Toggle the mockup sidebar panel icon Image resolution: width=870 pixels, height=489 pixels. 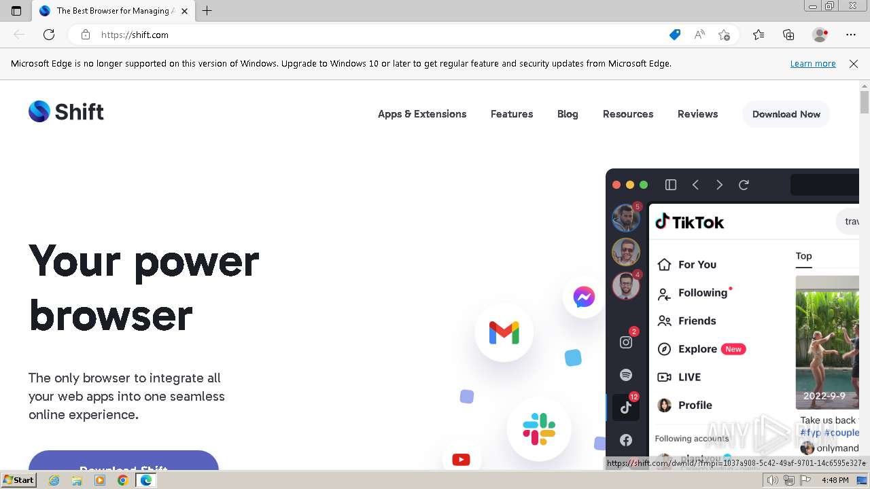pyautogui.click(x=671, y=185)
